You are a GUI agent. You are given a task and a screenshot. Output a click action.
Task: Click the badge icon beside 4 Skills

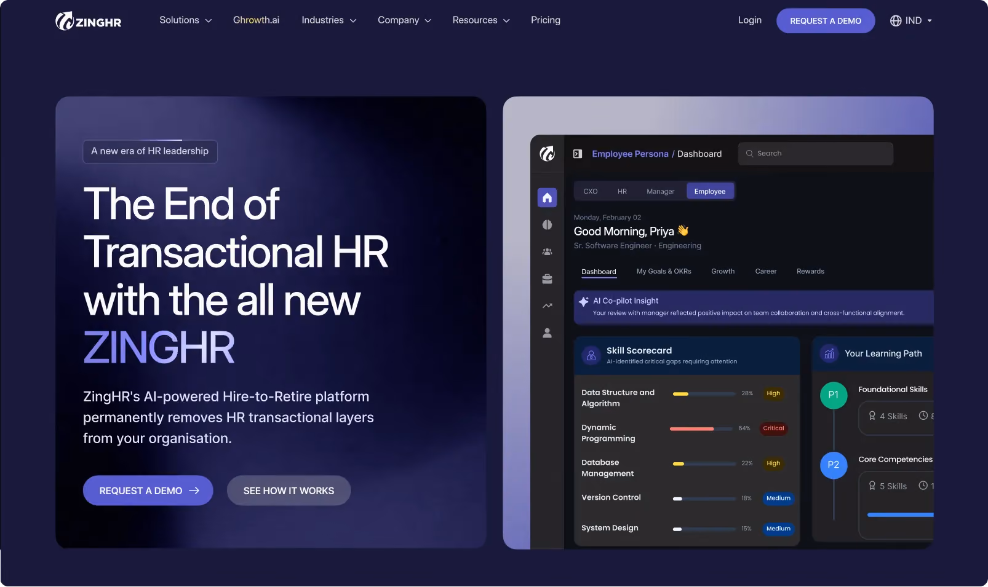click(872, 416)
